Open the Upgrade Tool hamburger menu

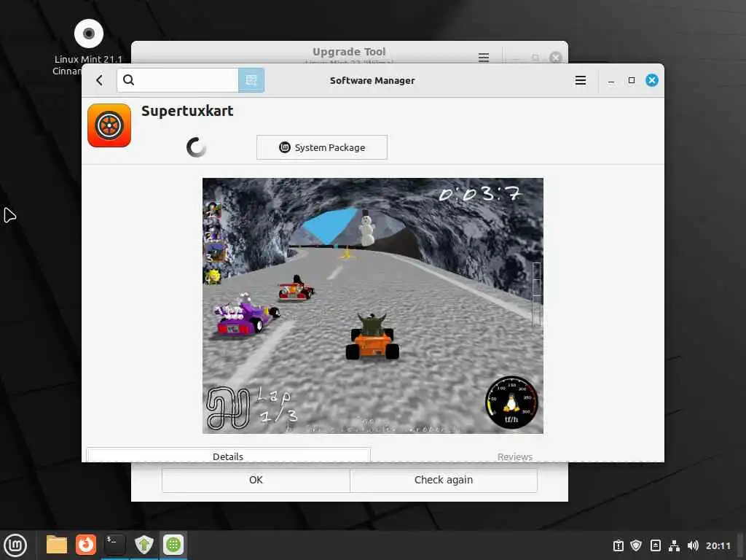coord(484,58)
